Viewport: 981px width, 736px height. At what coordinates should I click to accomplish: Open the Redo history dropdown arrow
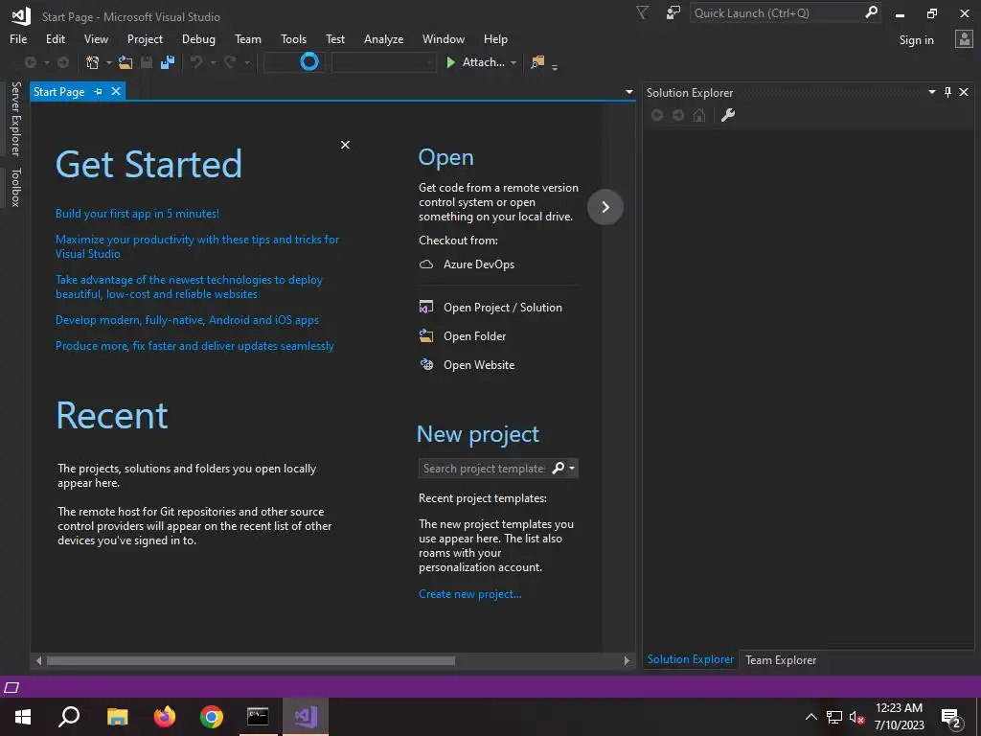246,62
